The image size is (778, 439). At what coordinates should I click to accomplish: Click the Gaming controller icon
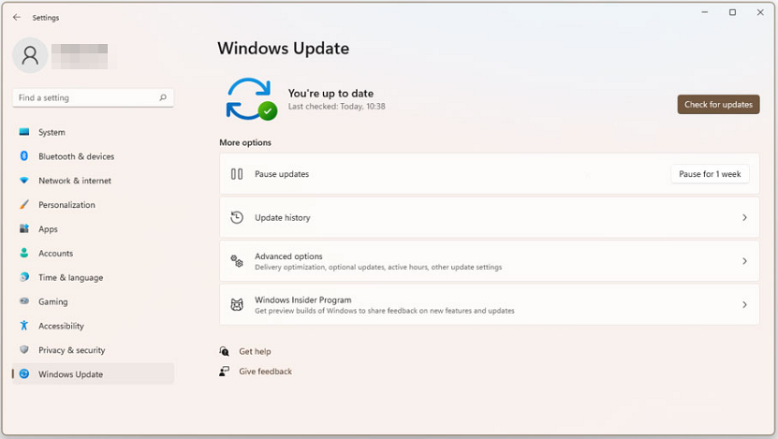(23, 301)
